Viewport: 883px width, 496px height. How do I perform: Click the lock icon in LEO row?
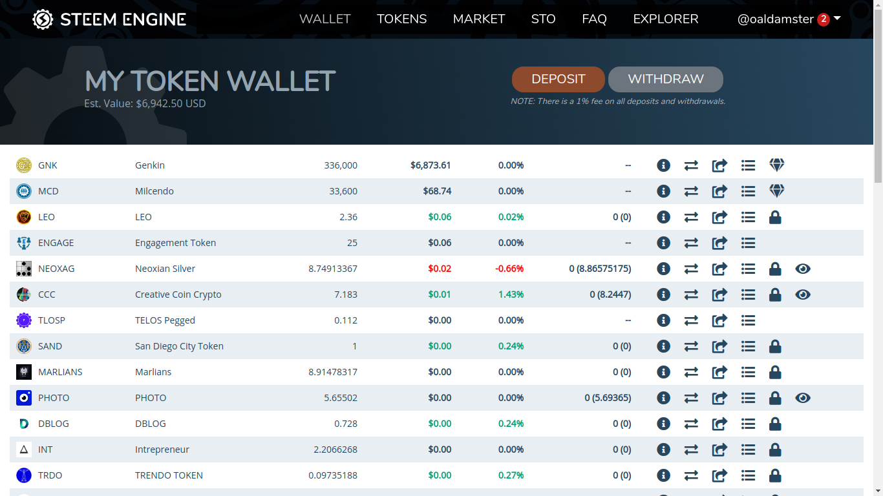click(775, 217)
